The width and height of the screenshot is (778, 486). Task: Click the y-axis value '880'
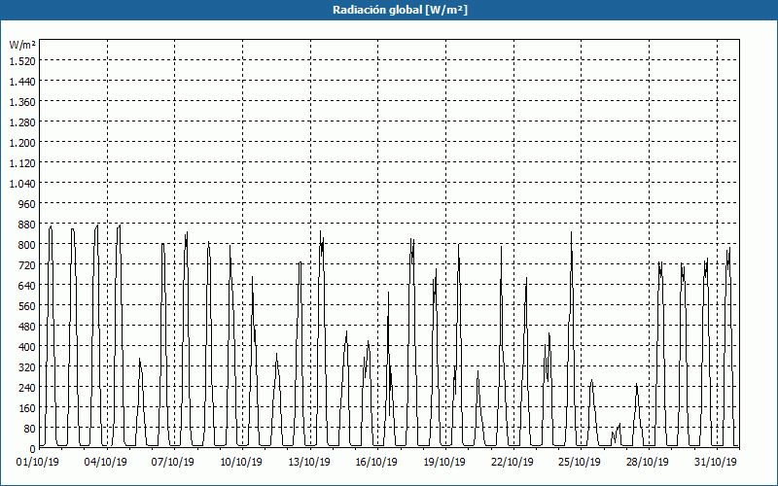(27, 225)
